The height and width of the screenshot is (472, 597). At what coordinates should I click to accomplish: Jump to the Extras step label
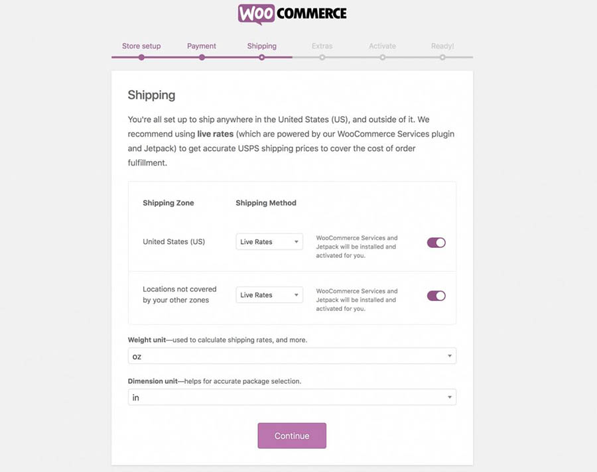[322, 46]
